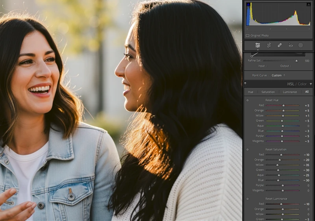Switch to the Hue tab
Viewport: 315px width, 221px height.
point(250,92)
